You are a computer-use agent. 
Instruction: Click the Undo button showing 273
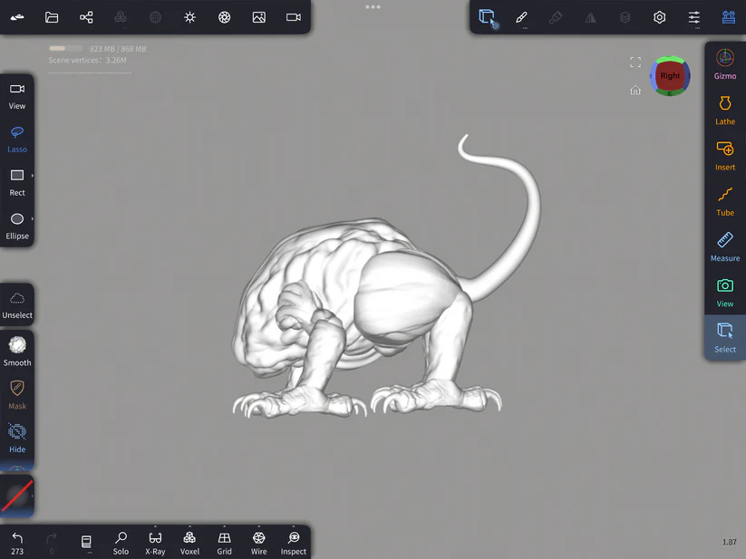pos(17,544)
